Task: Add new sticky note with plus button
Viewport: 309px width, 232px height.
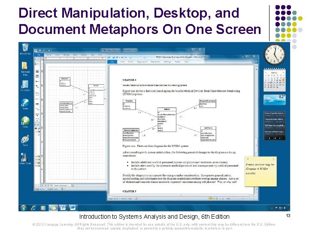Action: 248,159
